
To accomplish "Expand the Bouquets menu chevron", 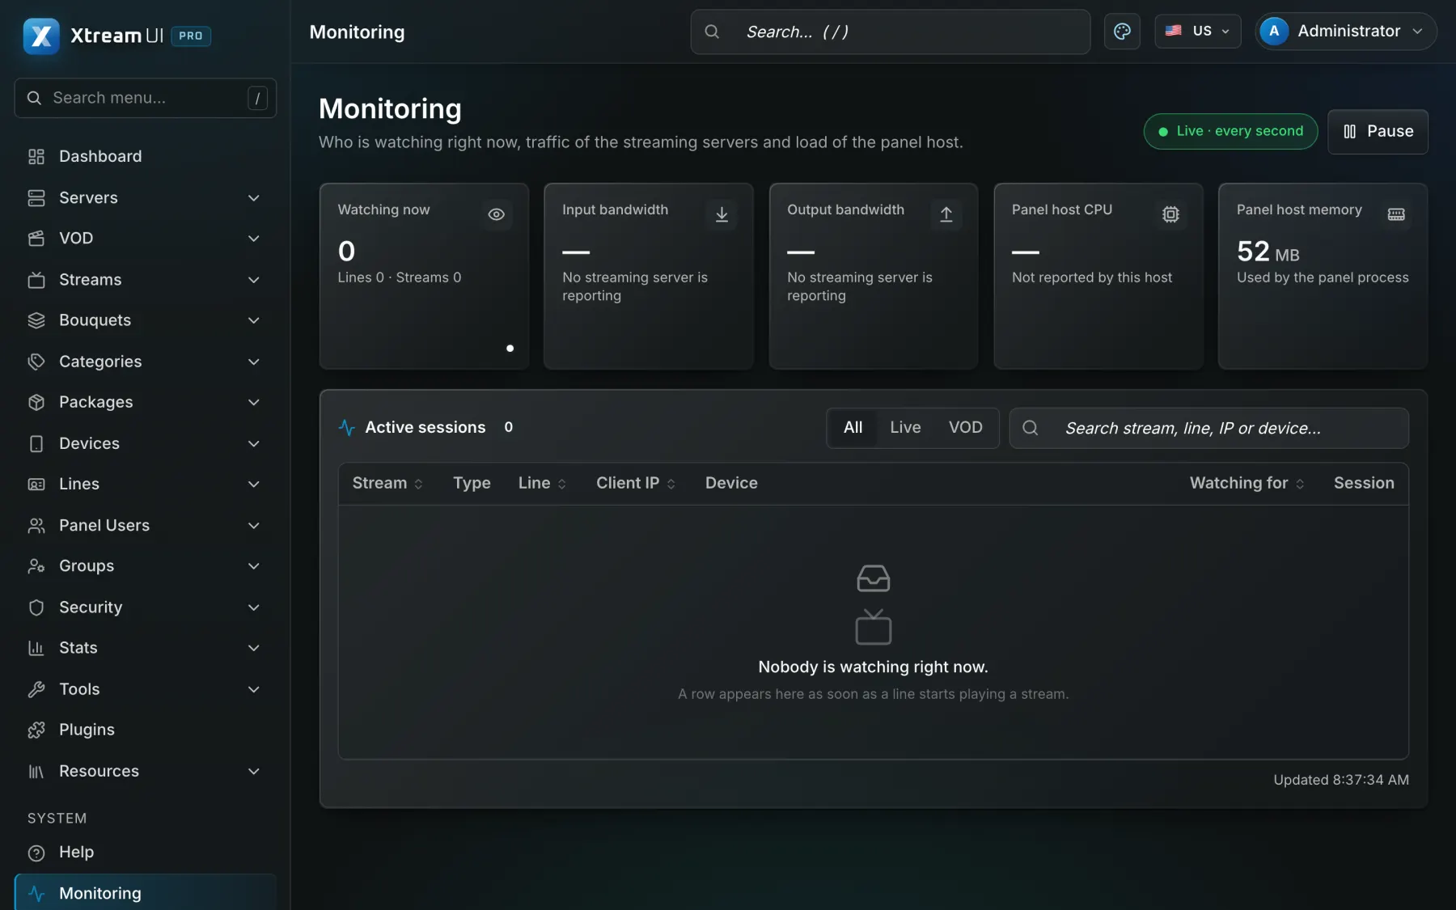I will (x=253, y=320).
